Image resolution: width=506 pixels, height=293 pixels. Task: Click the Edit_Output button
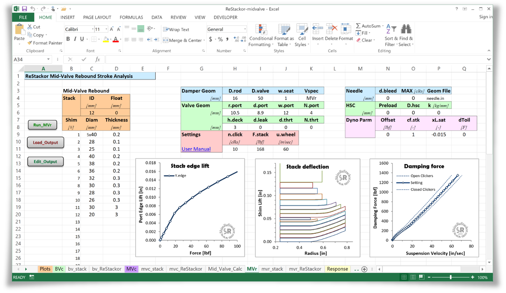45,162
